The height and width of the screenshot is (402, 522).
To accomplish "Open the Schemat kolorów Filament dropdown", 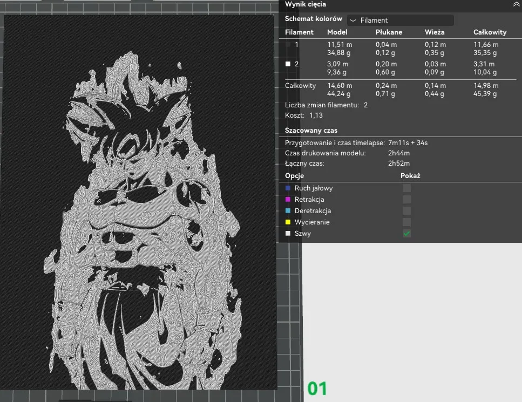I will click(x=400, y=21).
